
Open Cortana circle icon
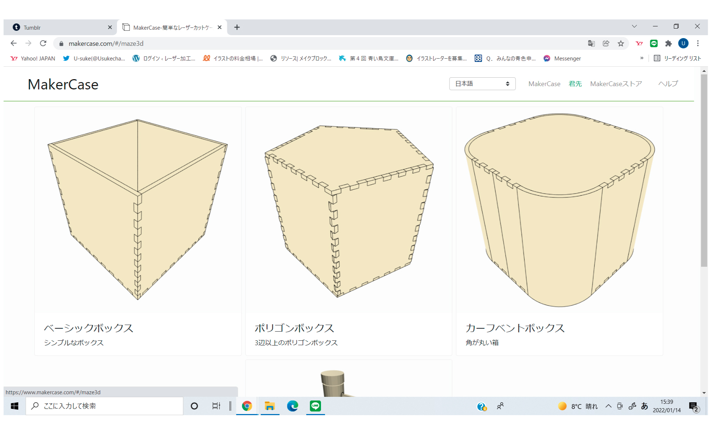194,406
